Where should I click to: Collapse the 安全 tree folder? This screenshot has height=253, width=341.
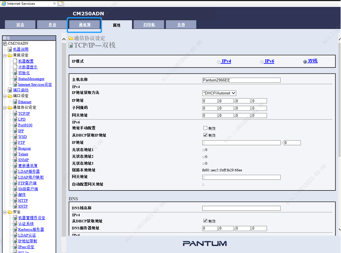[5, 212]
